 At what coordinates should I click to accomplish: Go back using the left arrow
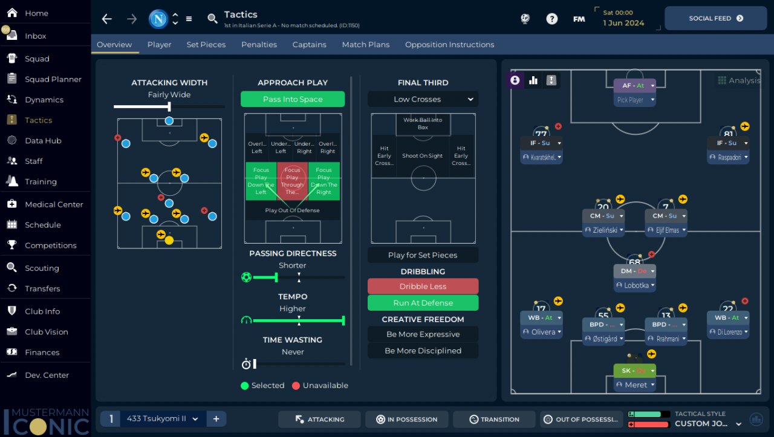[x=107, y=19]
